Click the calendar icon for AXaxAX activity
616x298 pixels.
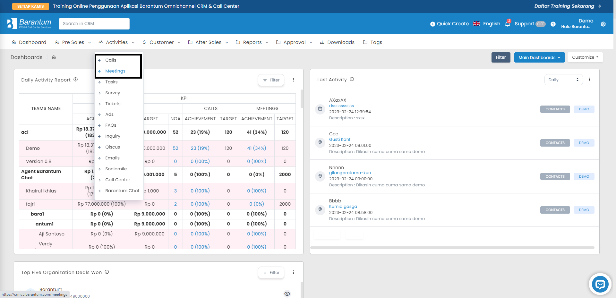click(x=320, y=109)
